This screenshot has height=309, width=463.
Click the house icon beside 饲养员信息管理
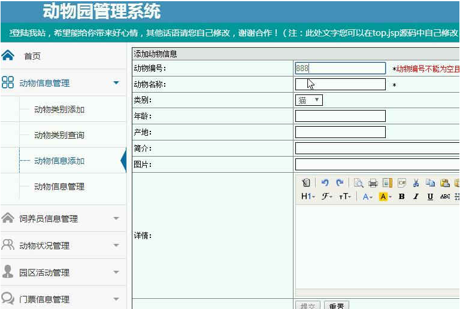click(8, 218)
